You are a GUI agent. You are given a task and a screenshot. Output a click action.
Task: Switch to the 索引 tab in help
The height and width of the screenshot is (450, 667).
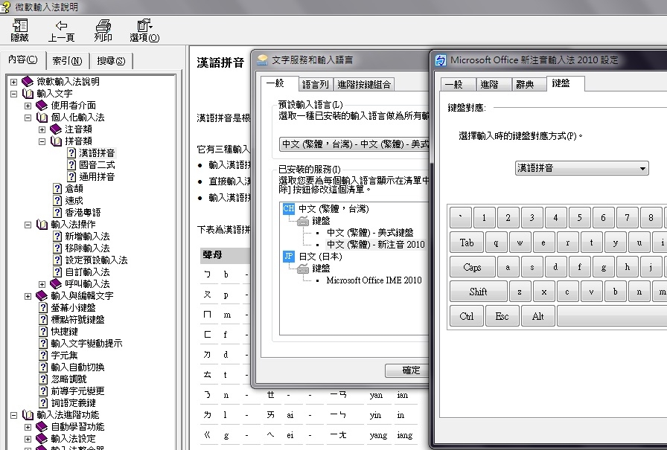click(x=67, y=61)
